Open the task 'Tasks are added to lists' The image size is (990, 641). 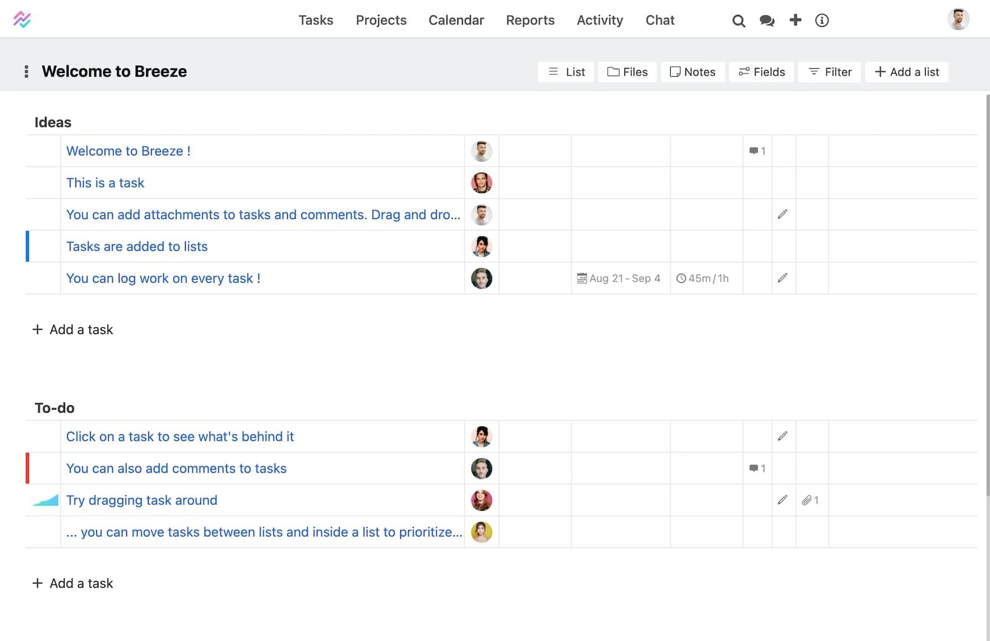[x=137, y=246]
